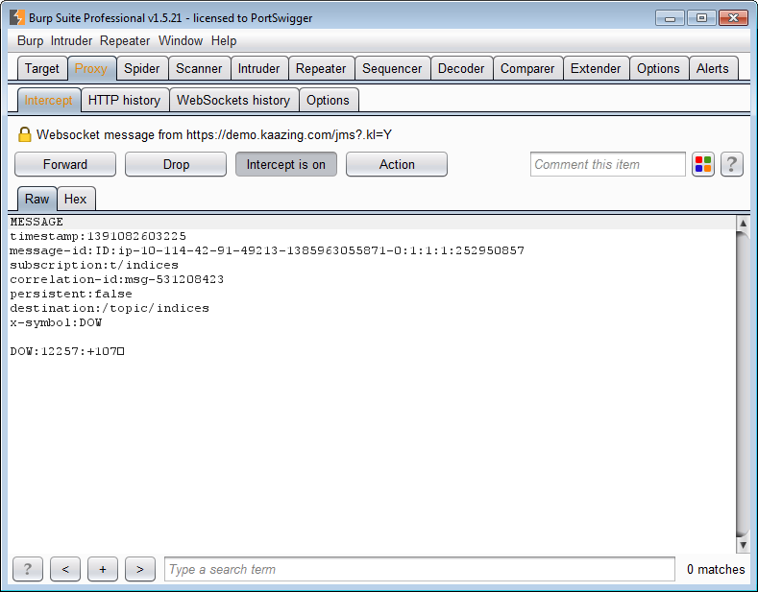The height and width of the screenshot is (592, 758).
Task: Click the correlation-id:msg-531208423 line
Action: coord(117,279)
